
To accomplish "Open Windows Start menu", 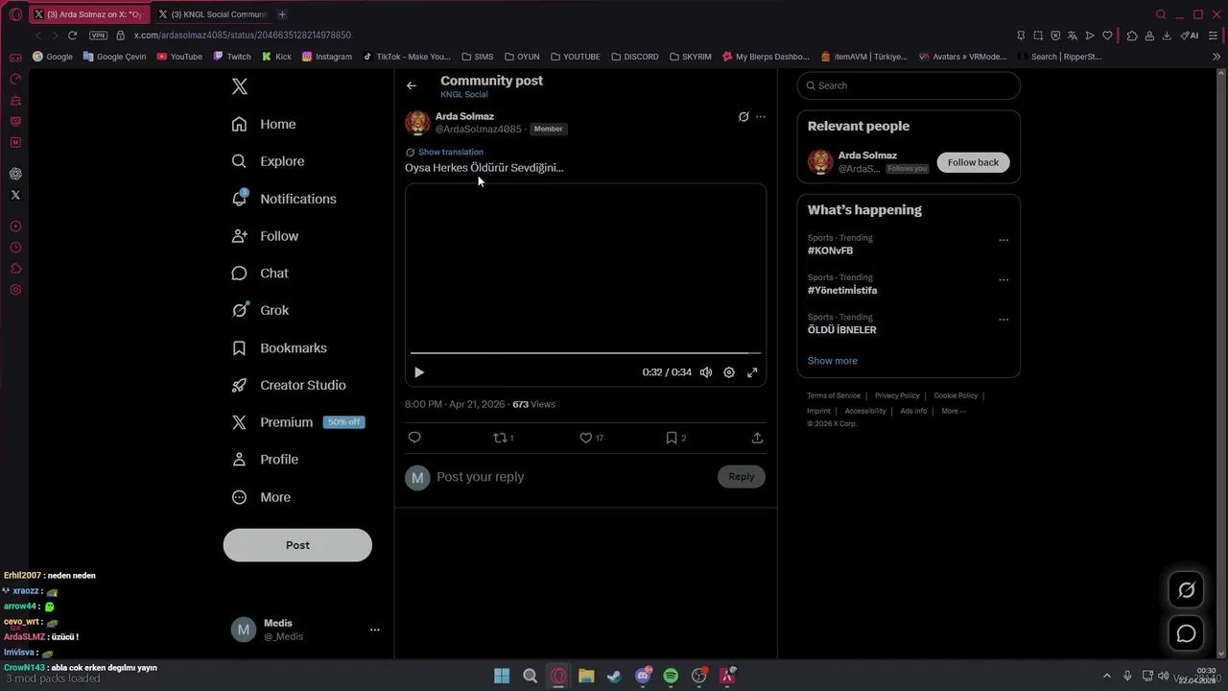I will [502, 676].
